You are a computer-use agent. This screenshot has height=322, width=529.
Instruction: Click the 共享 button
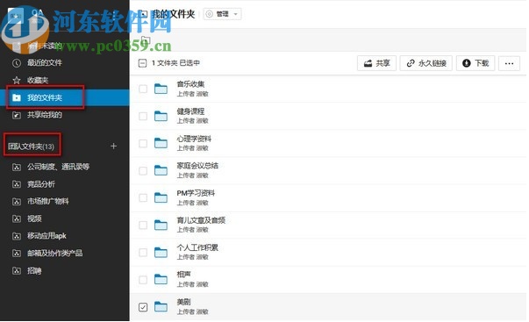377,63
